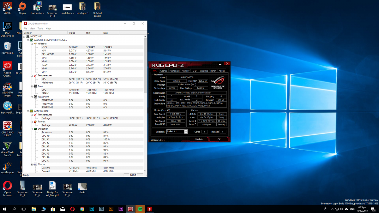Launch Grand Theft Auto V shortcut

7,150
